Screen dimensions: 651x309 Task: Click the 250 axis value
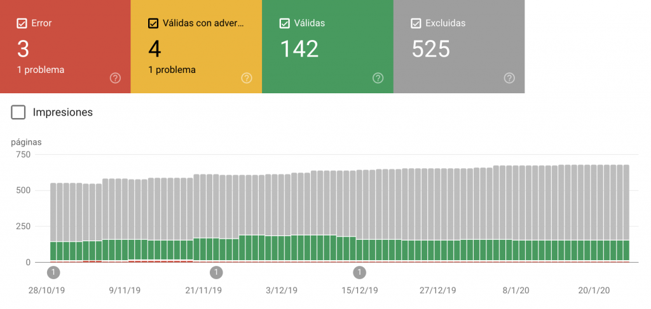(x=24, y=227)
